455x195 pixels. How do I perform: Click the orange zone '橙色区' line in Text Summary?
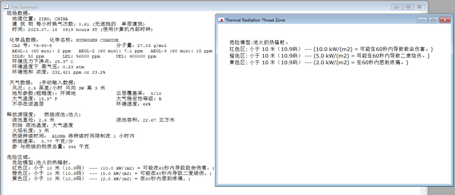tap(112, 173)
